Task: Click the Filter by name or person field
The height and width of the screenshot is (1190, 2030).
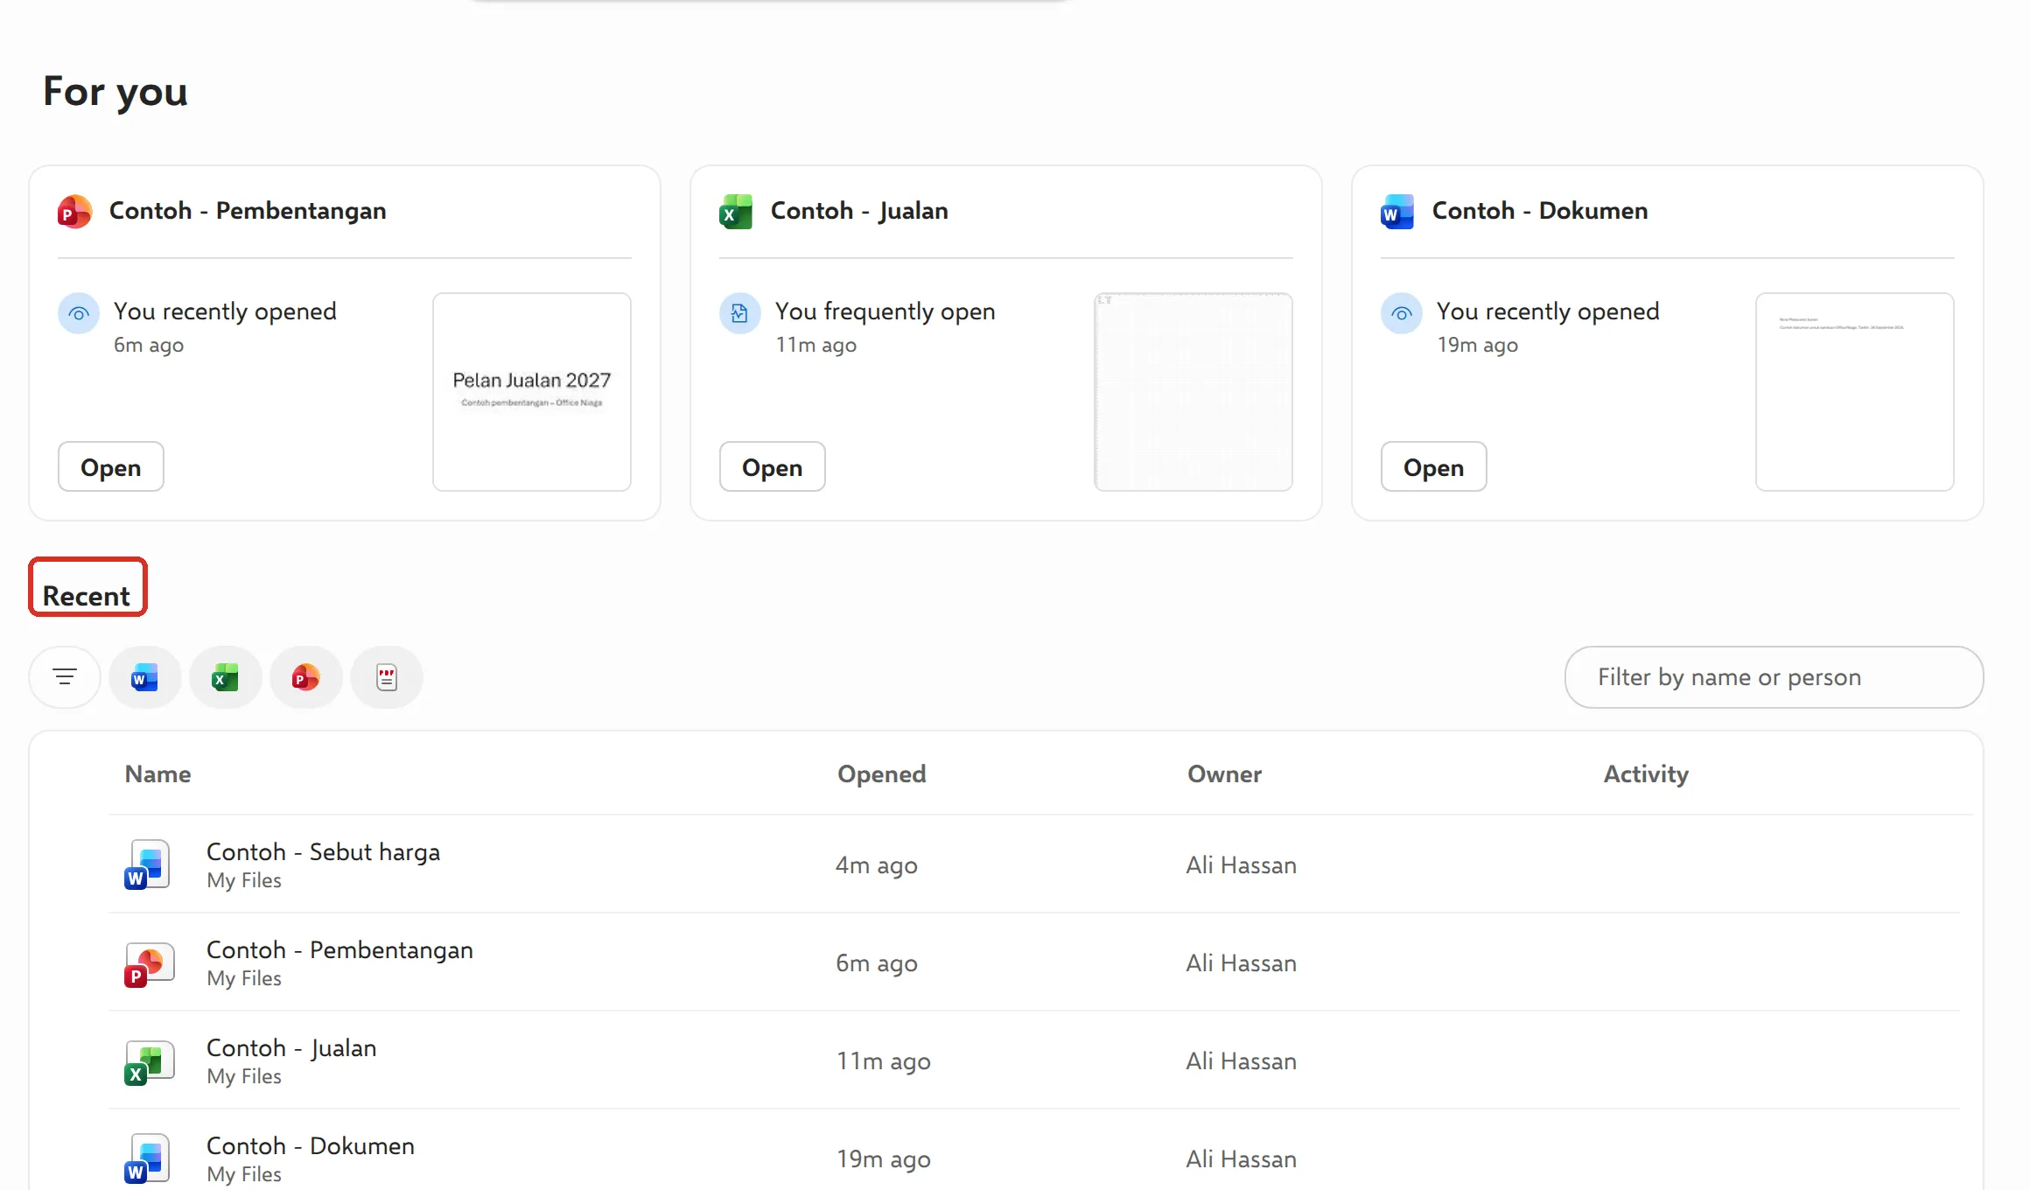Action: coord(1774,677)
